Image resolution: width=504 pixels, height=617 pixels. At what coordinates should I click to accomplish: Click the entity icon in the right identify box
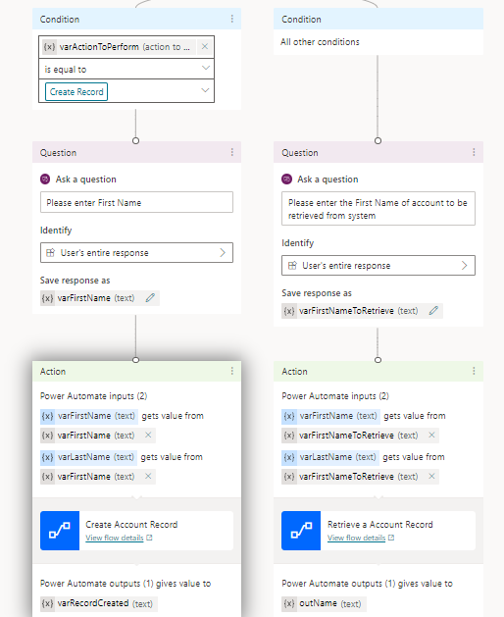point(292,266)
